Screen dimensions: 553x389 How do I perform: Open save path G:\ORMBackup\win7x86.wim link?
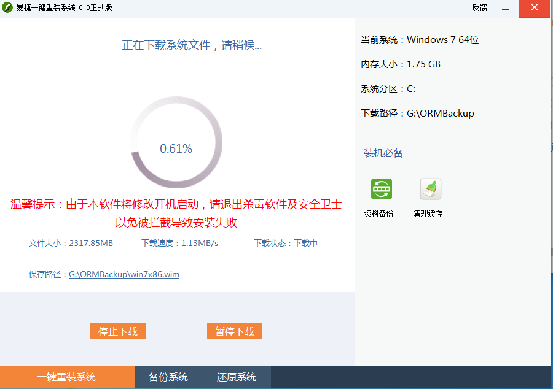click(124, 274)
